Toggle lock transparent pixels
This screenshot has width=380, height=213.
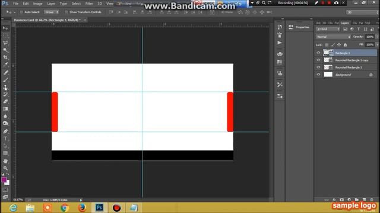pyautogui.click(x=327, y=45)
